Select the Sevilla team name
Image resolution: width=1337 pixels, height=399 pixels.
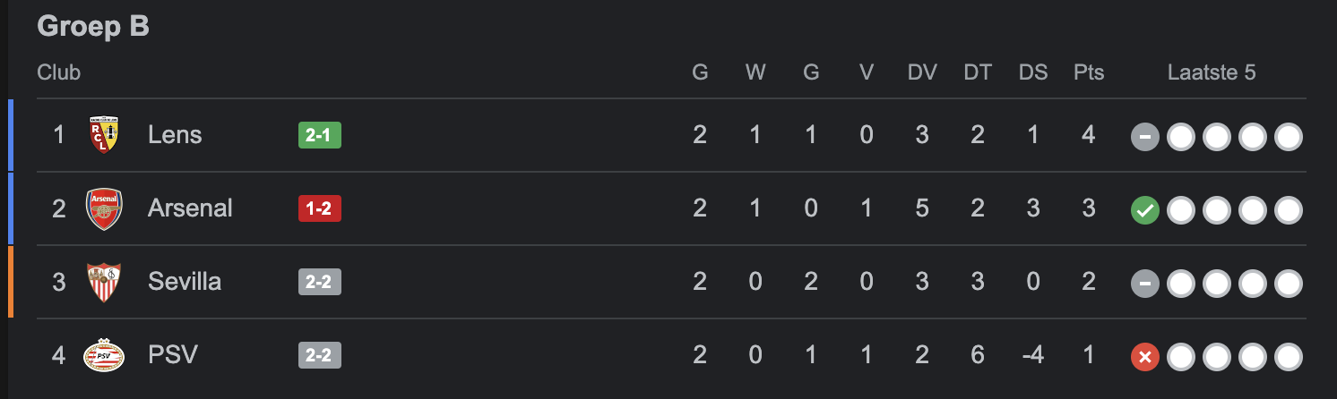pyautogui.click(x=185, y=282)
